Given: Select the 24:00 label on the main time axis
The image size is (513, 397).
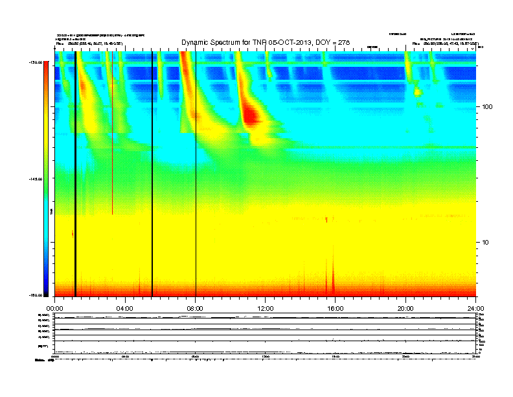Looking at the screenshot, I should click(475, 309).
